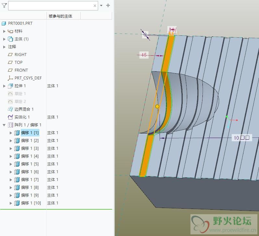Click the 偏移 1 [4] offset icon
259x236 pixels.
[17, 156]
